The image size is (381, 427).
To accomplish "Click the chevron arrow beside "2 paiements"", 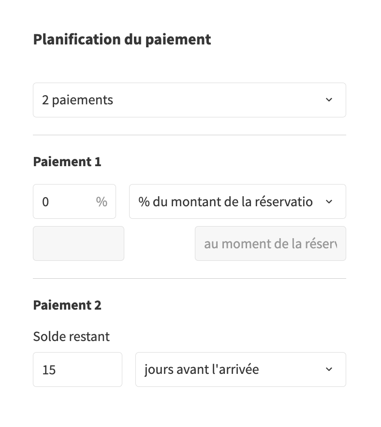I will 329,100.
